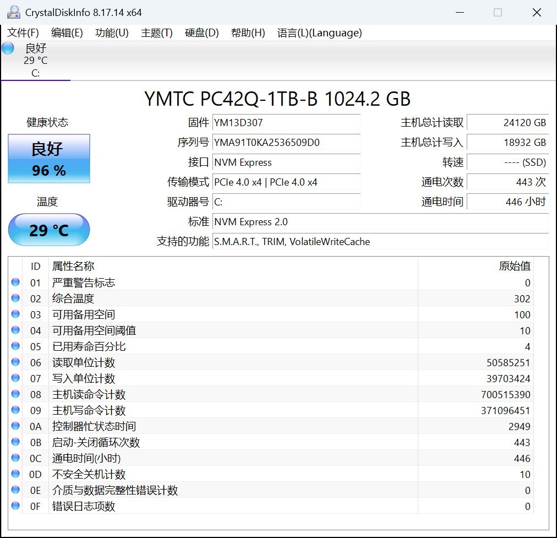Screen dimensions: 557x538
Task: Click status dot for row 03 可用备用空间
Action: (x=15, y=314)
